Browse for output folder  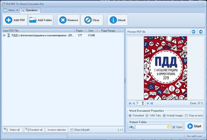(x=169, y=127)
